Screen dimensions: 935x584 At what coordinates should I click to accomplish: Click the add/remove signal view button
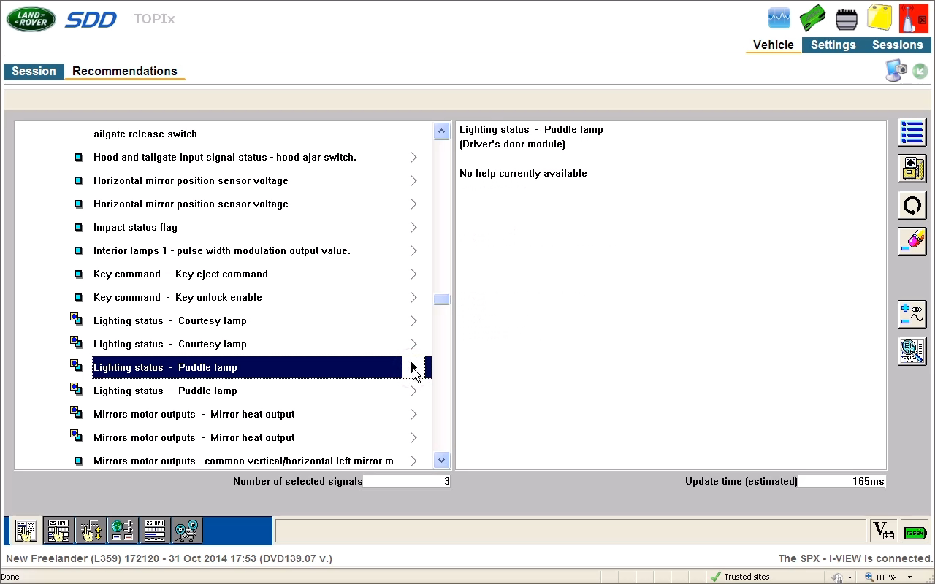tap(912, 315)
